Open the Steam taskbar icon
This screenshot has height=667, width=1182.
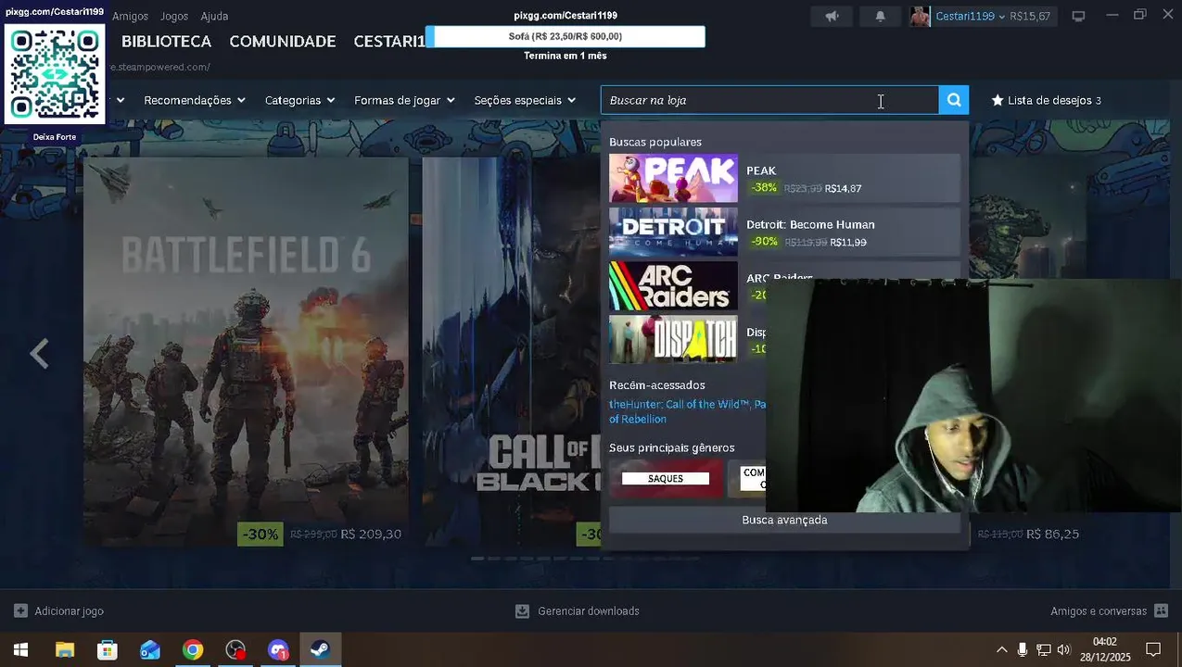tap(321, 650)
